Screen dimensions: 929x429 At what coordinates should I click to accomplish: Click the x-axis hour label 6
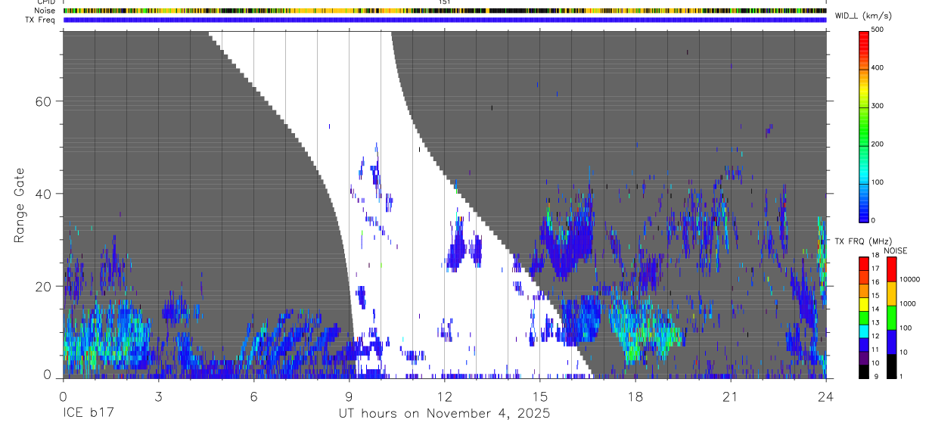pos(253,396)
